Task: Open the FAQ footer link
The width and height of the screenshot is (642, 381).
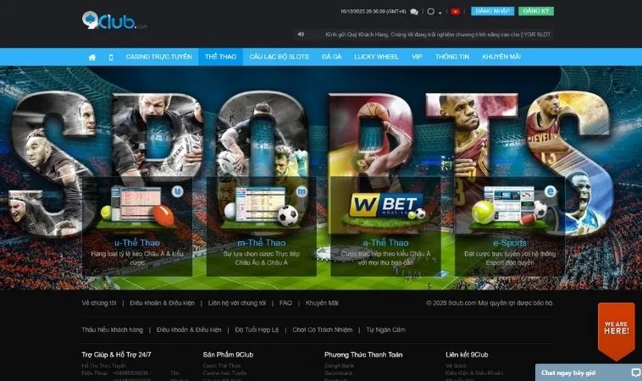Action: tap(285, 302)
